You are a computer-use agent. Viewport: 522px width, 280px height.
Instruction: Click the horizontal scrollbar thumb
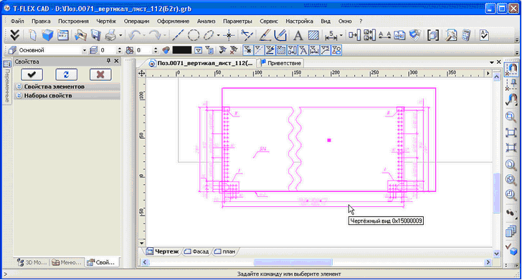point(293,262)
